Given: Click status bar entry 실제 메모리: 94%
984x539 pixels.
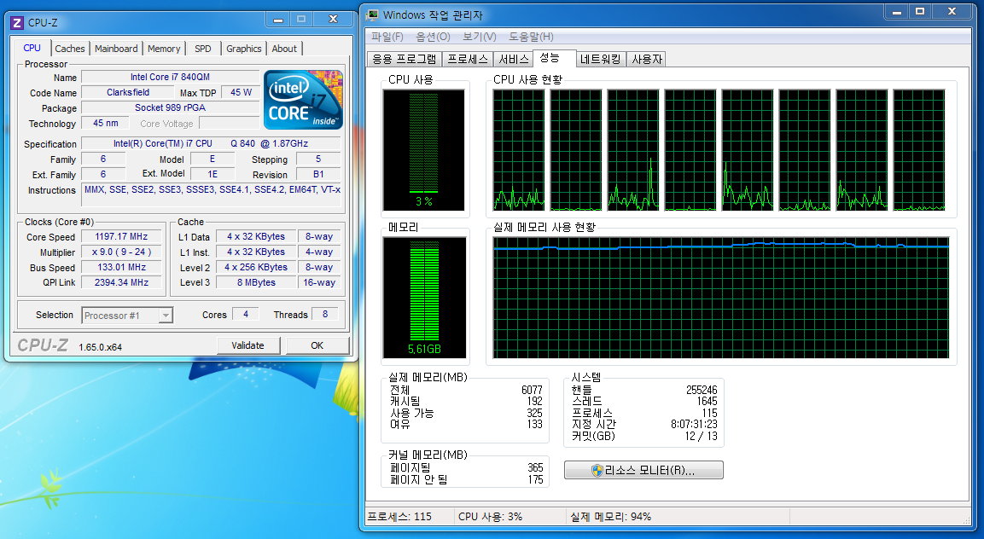Looking at the screenshot, I should (x=610, y=517).
